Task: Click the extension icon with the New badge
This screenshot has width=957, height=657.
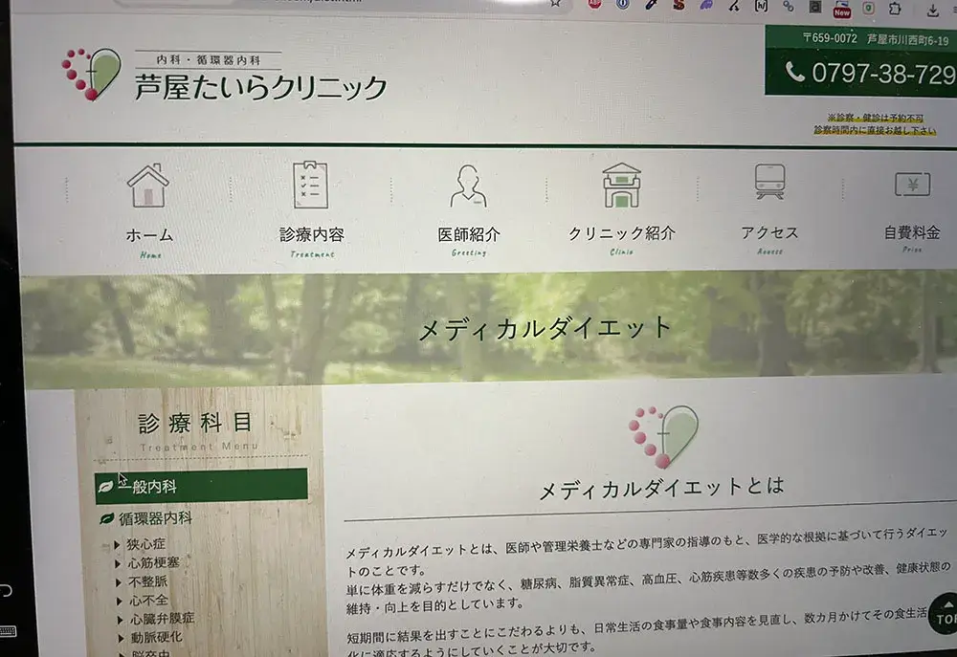Action: [x=841, y=10]
